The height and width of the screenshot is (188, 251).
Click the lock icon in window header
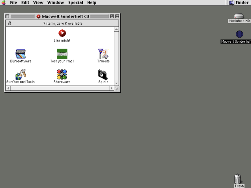[x=9, y=23]
